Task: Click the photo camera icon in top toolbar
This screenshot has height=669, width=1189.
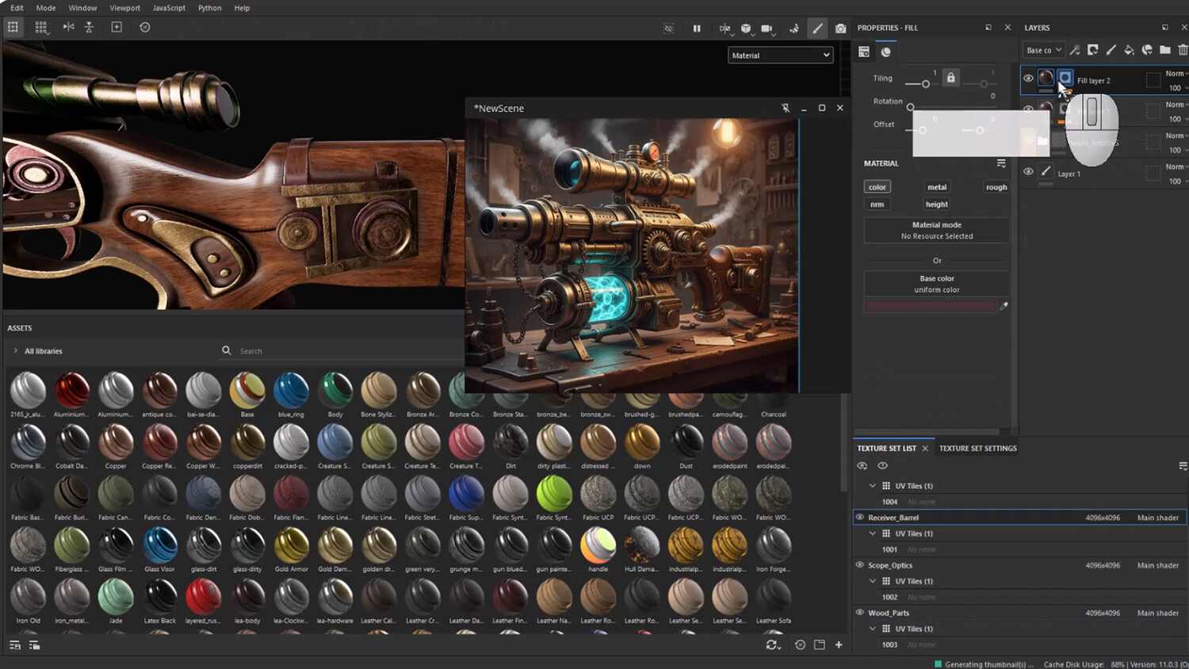Action: pos(840,28)
